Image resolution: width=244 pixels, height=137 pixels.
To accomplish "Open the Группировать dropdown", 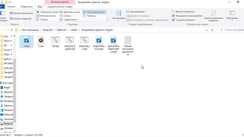I will (136, 12).
